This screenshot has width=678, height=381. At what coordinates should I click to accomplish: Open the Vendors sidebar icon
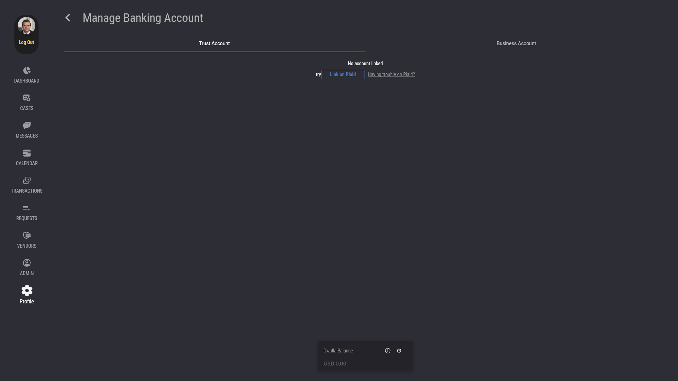(x=27, y=236)
